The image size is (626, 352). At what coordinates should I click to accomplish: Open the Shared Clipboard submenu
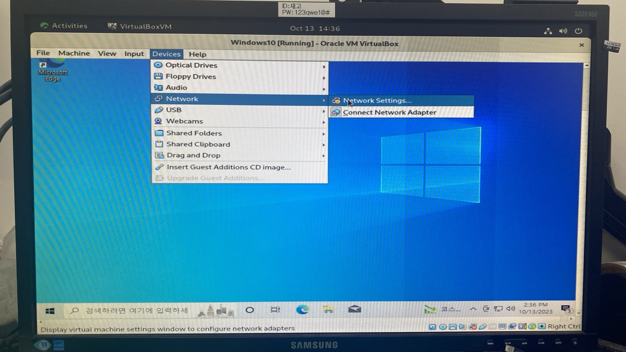tap(240, 144)
